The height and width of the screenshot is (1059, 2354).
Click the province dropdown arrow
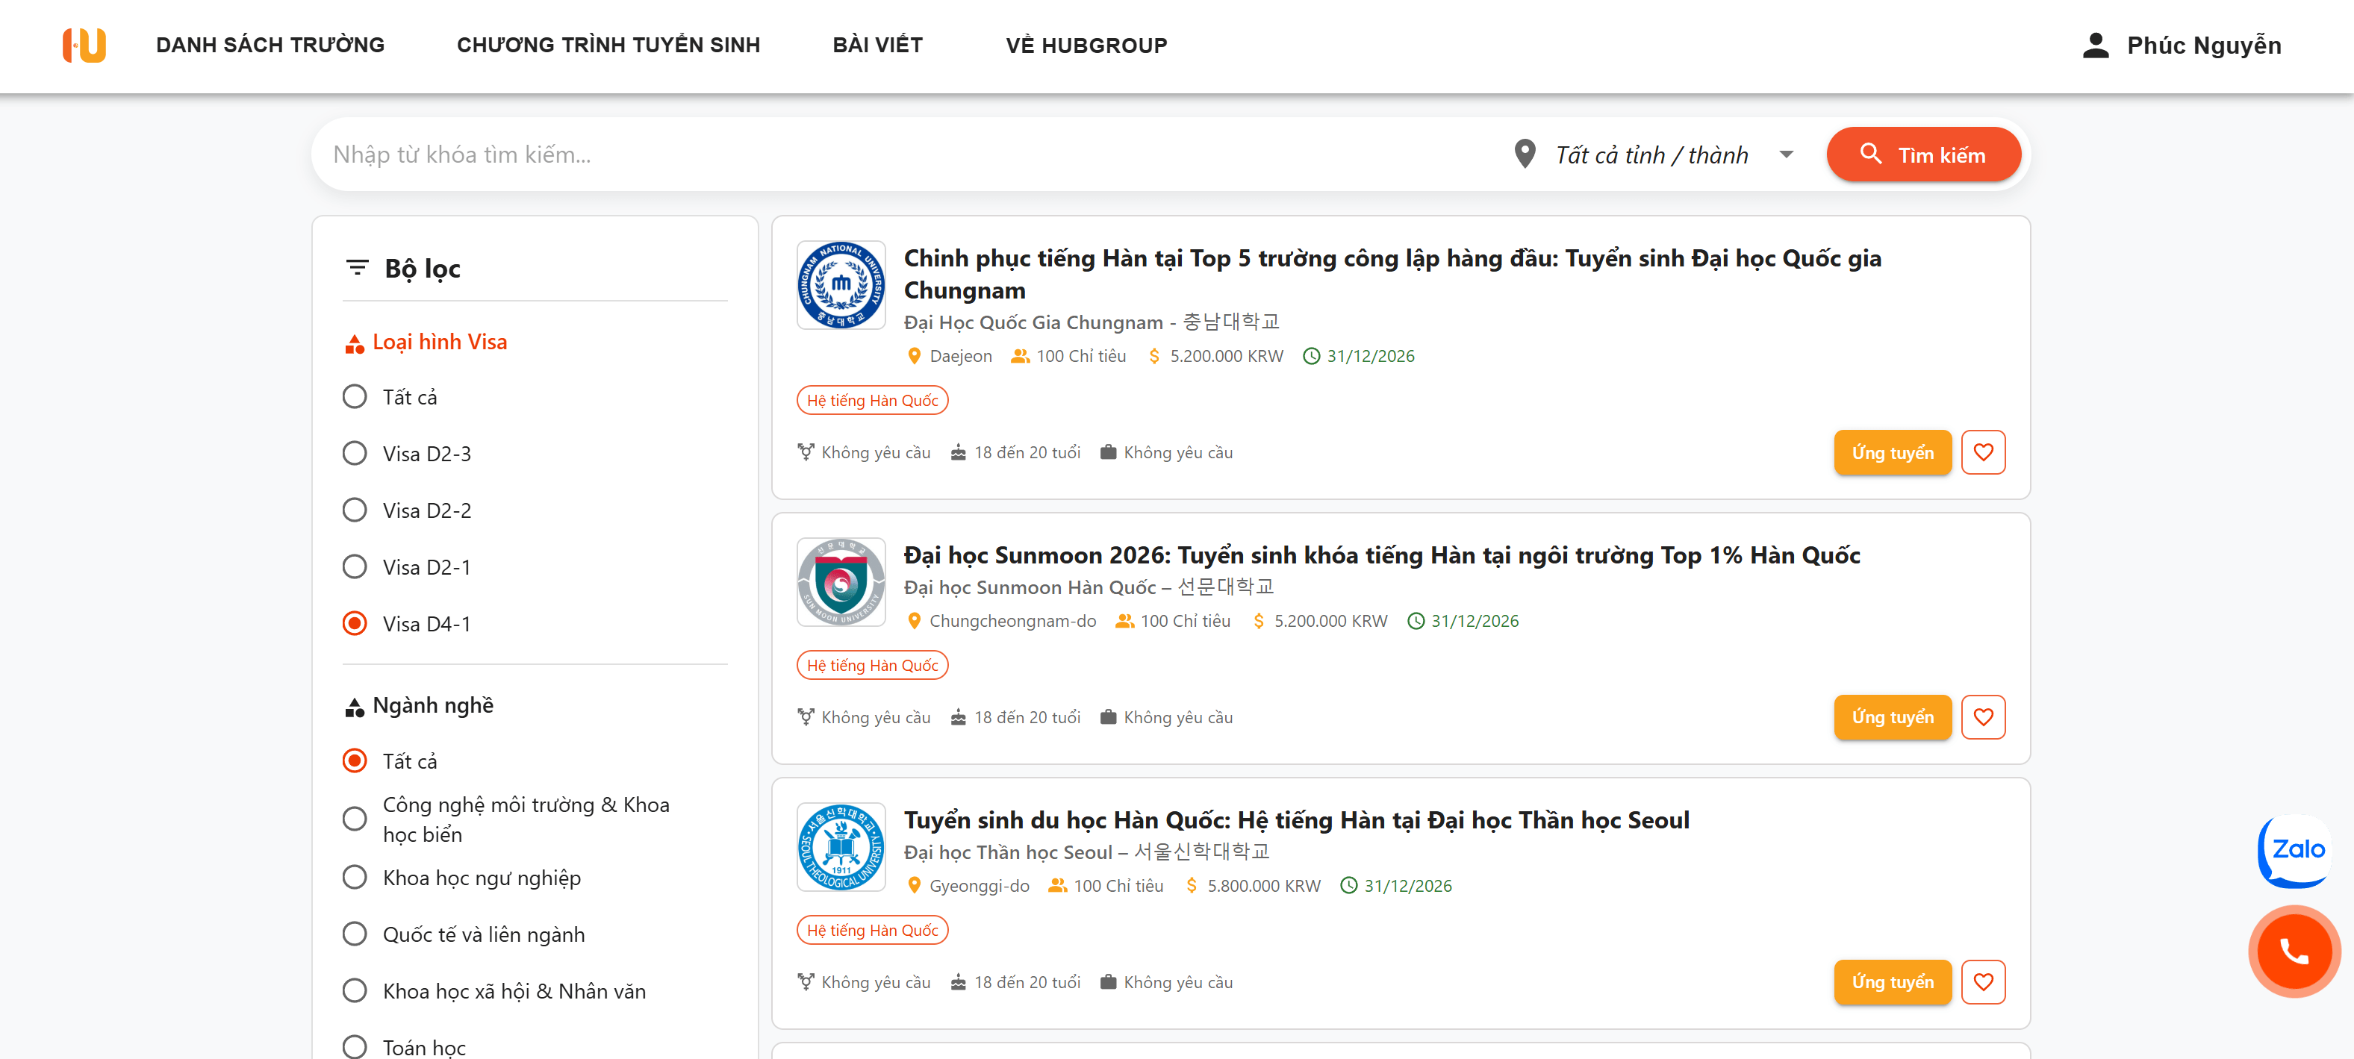[1786, 154]
